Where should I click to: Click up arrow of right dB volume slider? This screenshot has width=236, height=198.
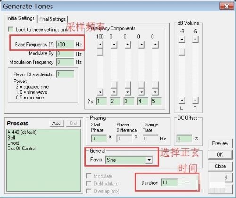(x=195, y=39)
